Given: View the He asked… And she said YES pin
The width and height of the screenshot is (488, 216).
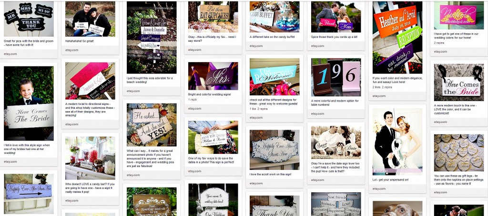Looking at the screenshot, I should tap(152, 125).
